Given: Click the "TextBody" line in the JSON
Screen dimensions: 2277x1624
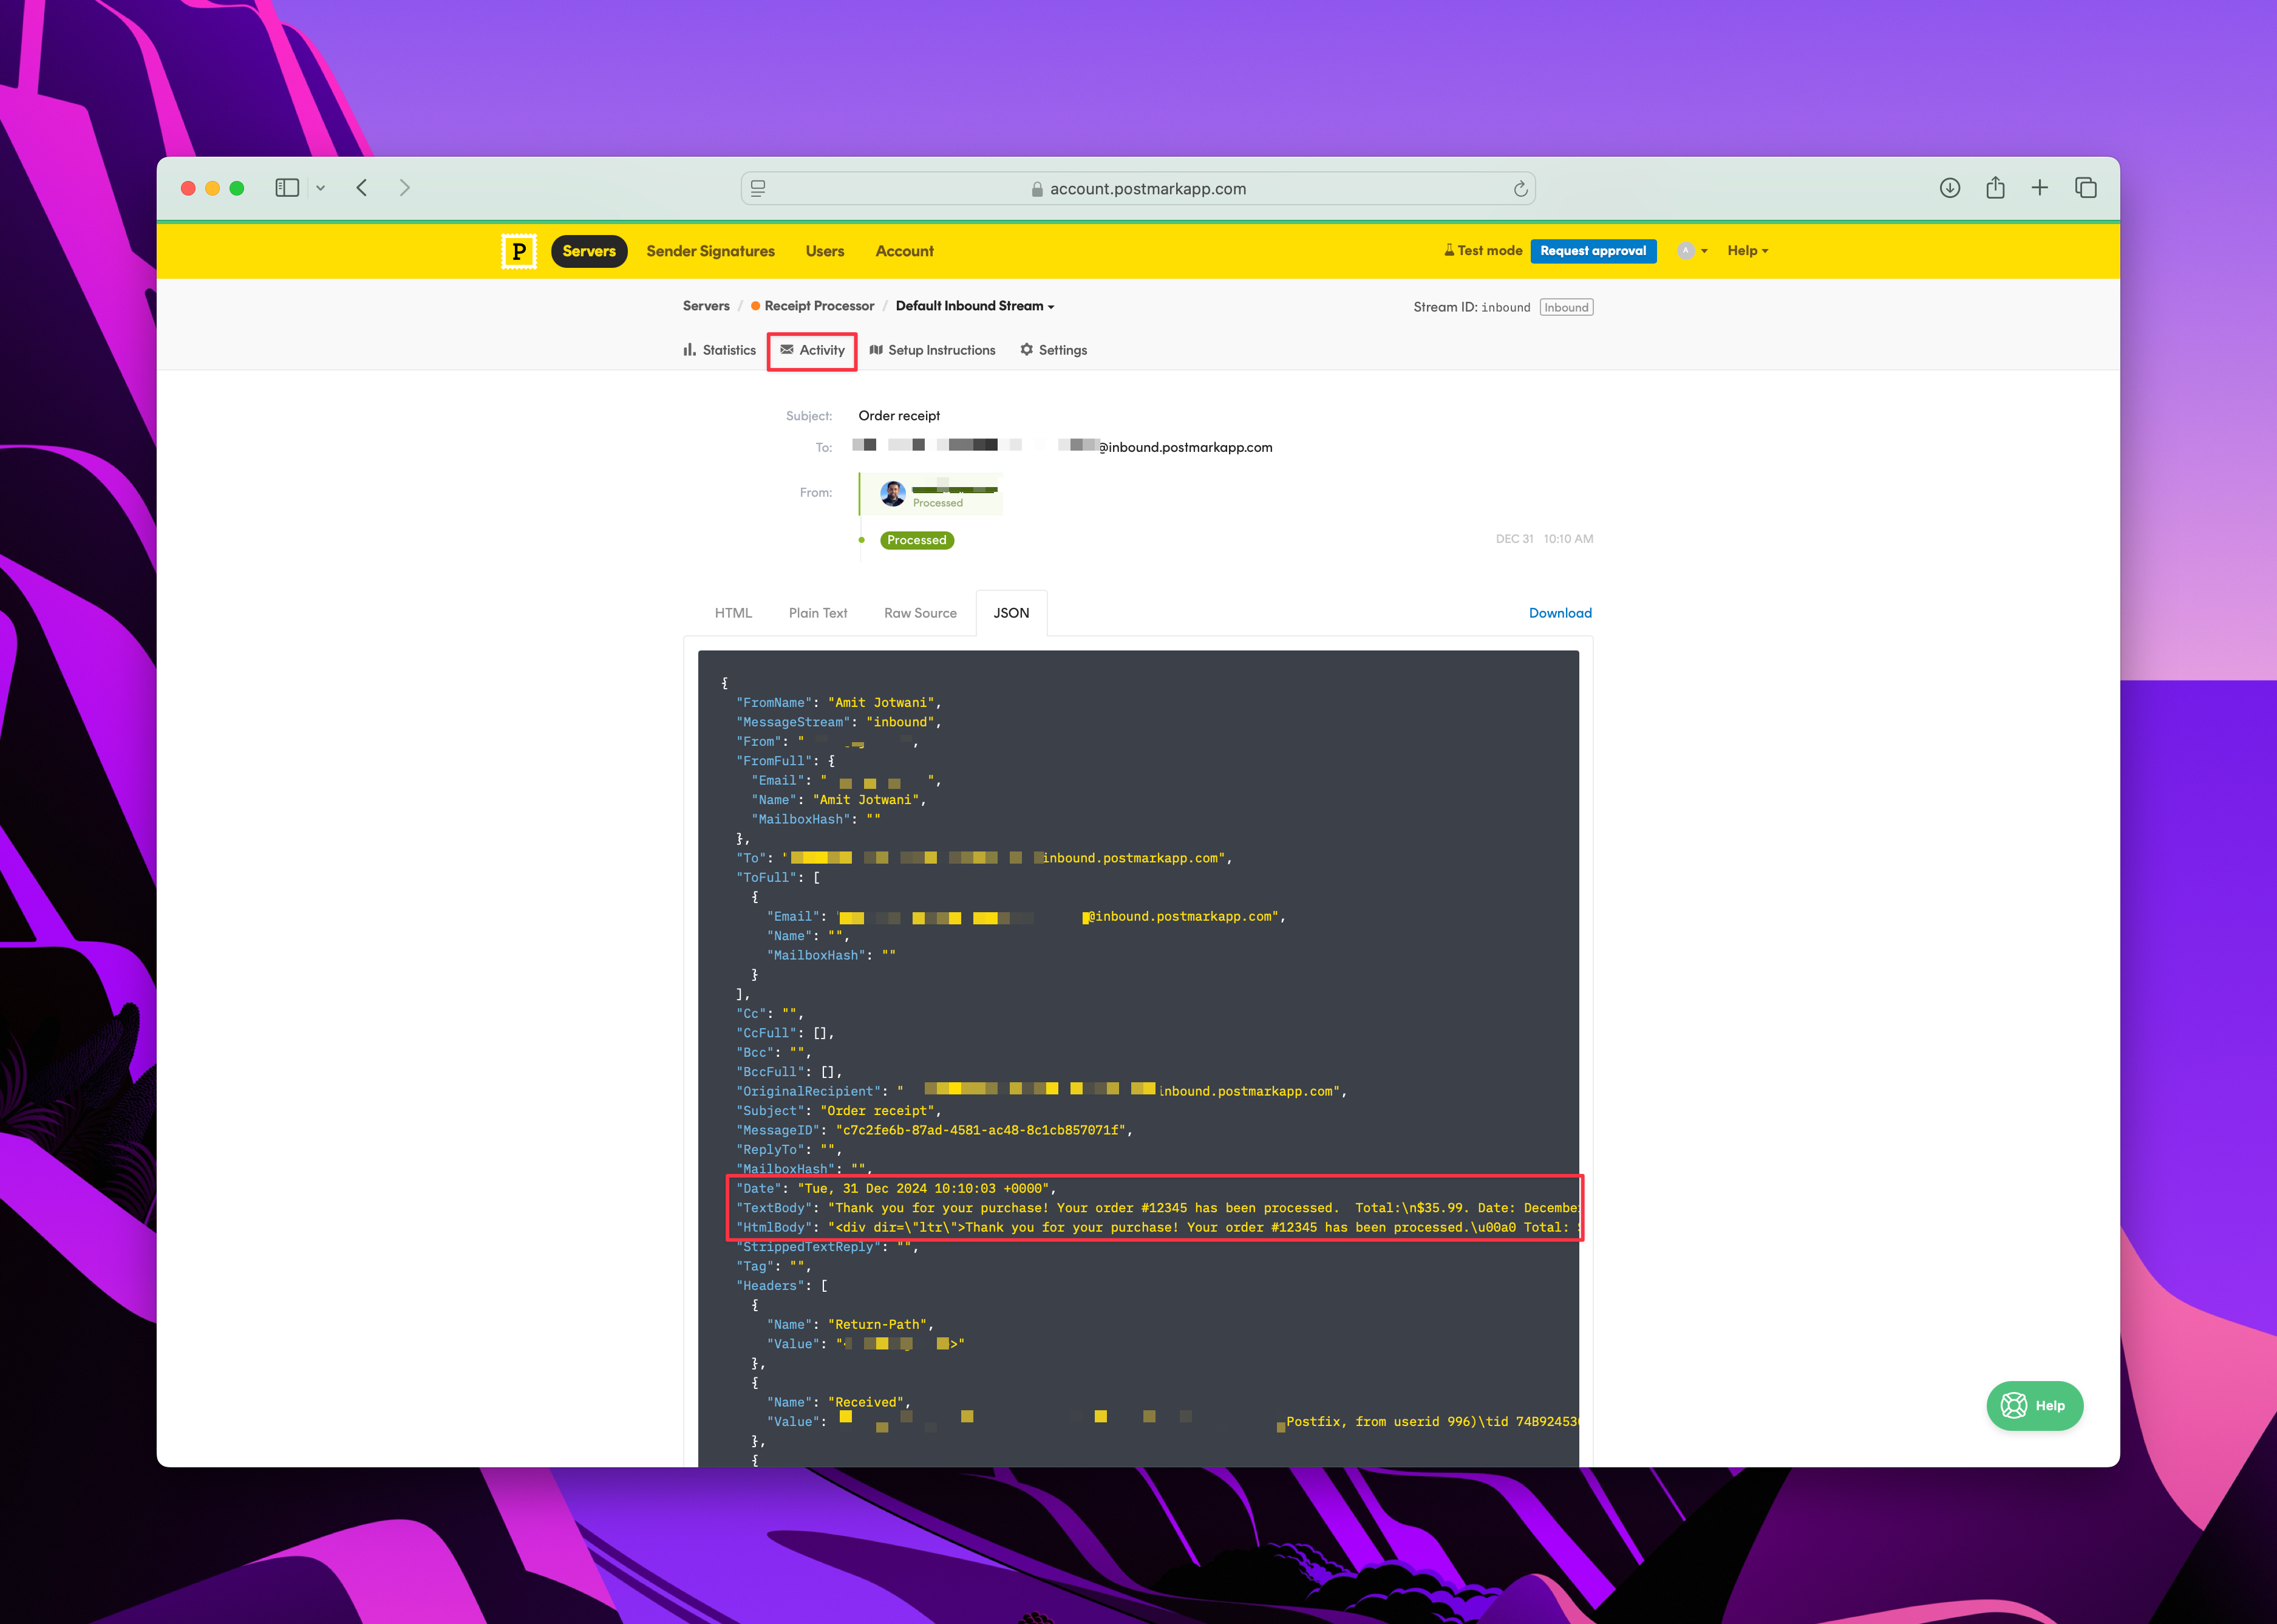Looking at the screenshot, I should 1157,1208.
